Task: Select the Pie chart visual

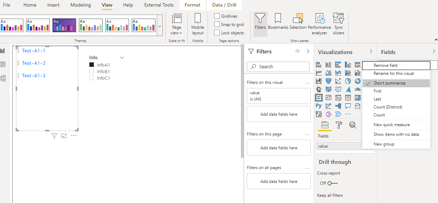Action: click(348, 81)
